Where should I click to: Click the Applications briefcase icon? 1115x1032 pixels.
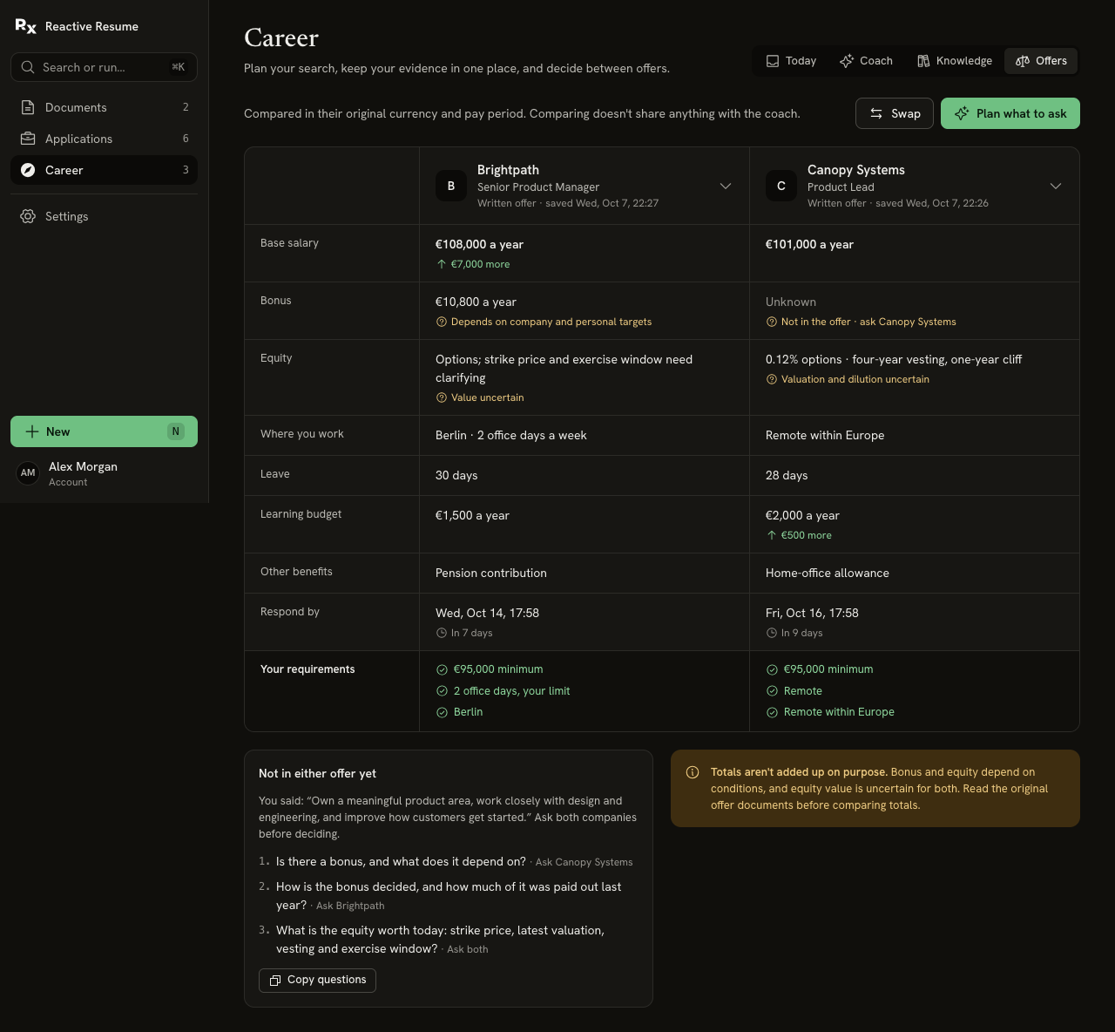pos(28,139)
